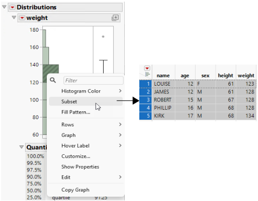Click the 25.0% quantile label

click(x=34, y=197)
